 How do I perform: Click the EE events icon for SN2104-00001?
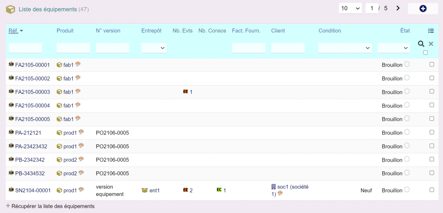(x=186, y=190)
